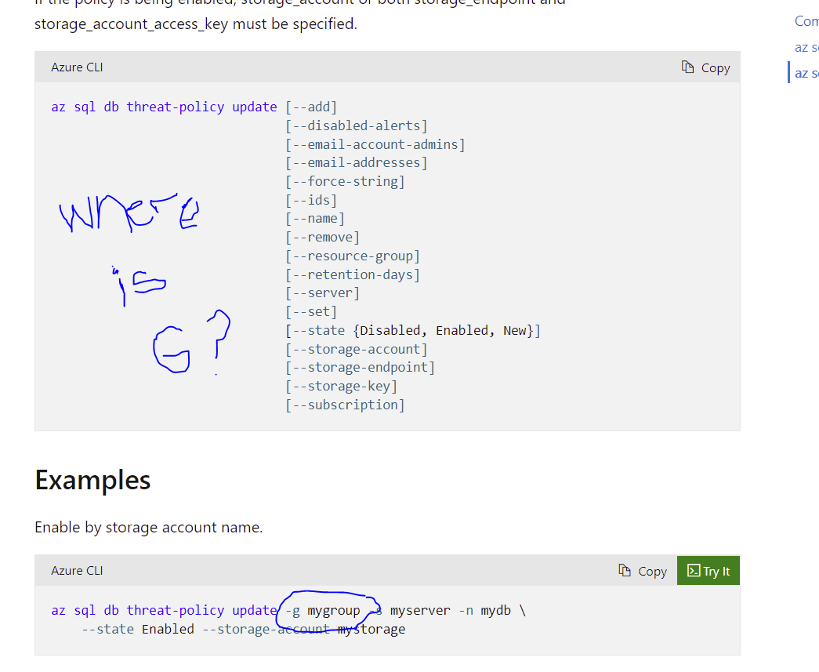Click the Cloud Shell terminal icon inside Try It
This screenshot has width=819, height=672.
click(693, 571)
